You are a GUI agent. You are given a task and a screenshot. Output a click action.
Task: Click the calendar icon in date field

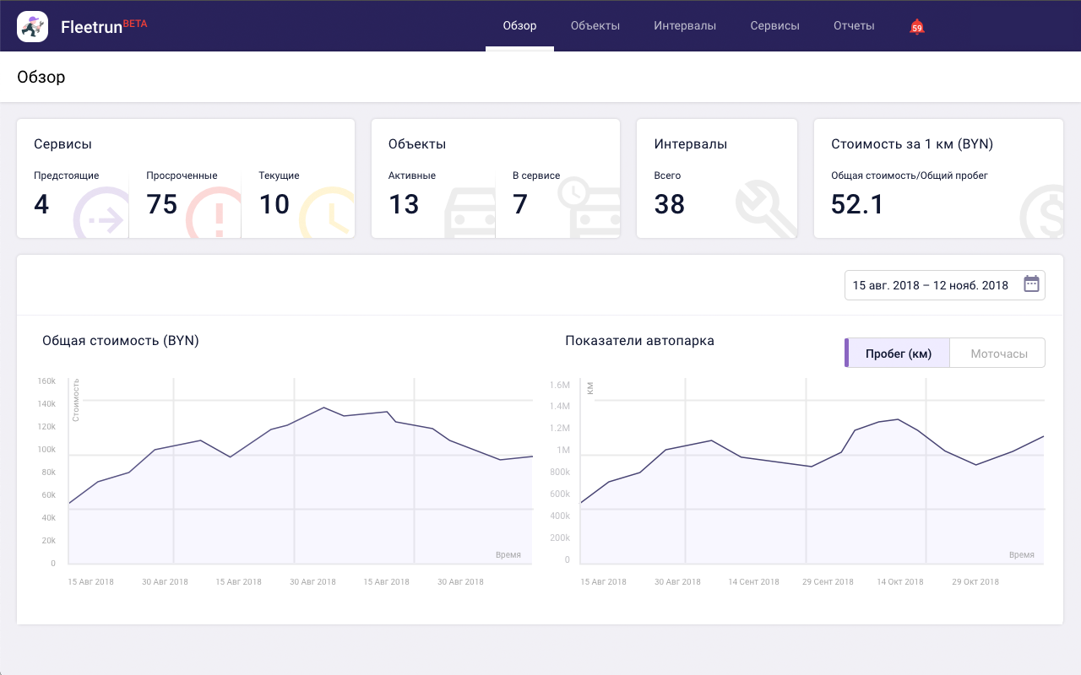click(1031, 284)
